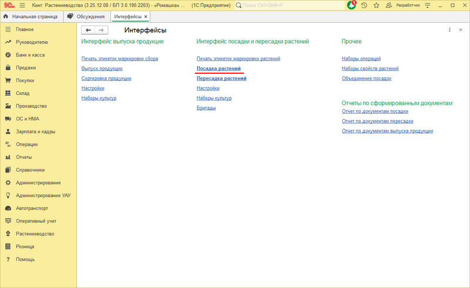The image size is (470, 288).
Task: Open link Наборы свойств растений
Action: [x=370, y=69]
